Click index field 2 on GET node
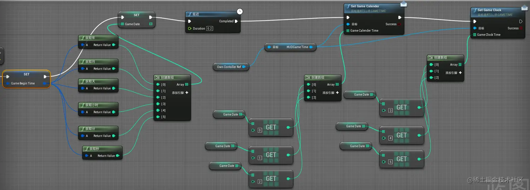The height and width of the screenshot is (190, 530). (x=260, y=182)
